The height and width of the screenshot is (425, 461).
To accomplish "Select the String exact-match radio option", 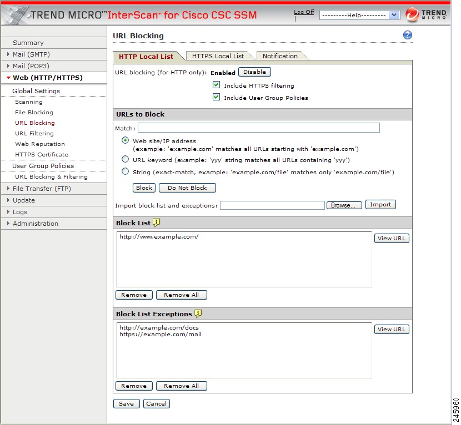I will [125, 171].
